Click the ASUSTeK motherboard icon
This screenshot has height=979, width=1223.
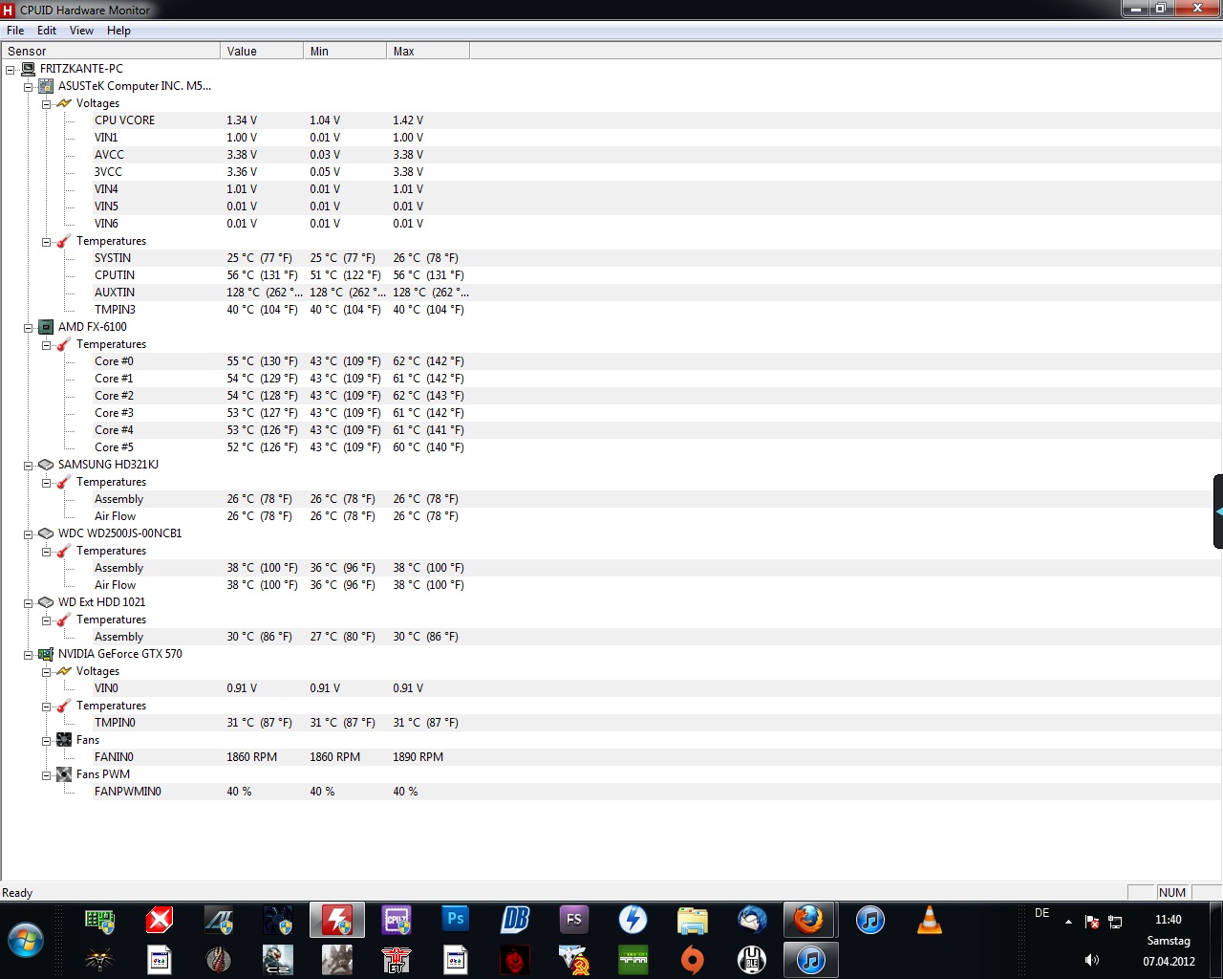(46, 86)
